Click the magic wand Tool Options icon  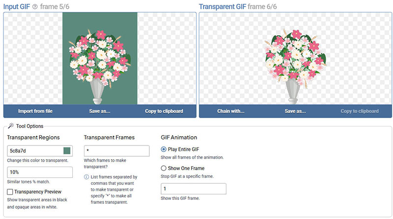pos(11,126)
